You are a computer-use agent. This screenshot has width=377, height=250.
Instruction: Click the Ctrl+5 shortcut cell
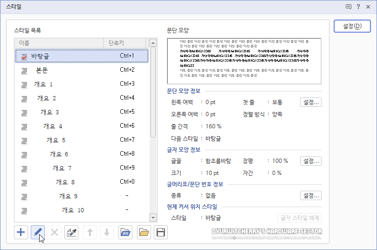tap(127, 112)
